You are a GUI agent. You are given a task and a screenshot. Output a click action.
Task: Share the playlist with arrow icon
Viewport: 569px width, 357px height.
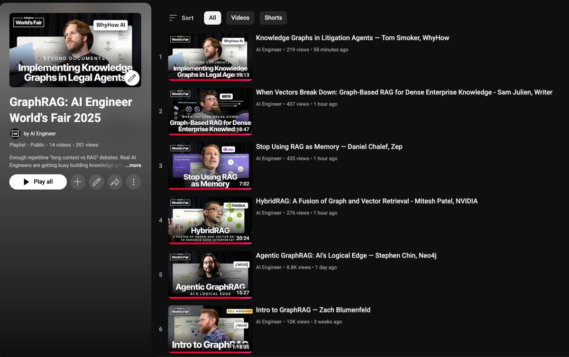pyautogui.click(x=115, y=182)
